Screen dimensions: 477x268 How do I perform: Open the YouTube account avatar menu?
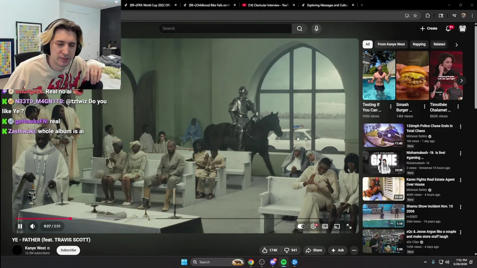click(462, 28)
